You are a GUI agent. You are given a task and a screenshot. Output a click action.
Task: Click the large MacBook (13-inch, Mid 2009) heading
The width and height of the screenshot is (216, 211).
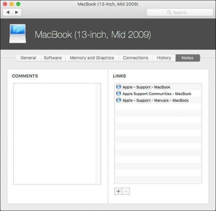pyautogui.click(x=93, y=35)
